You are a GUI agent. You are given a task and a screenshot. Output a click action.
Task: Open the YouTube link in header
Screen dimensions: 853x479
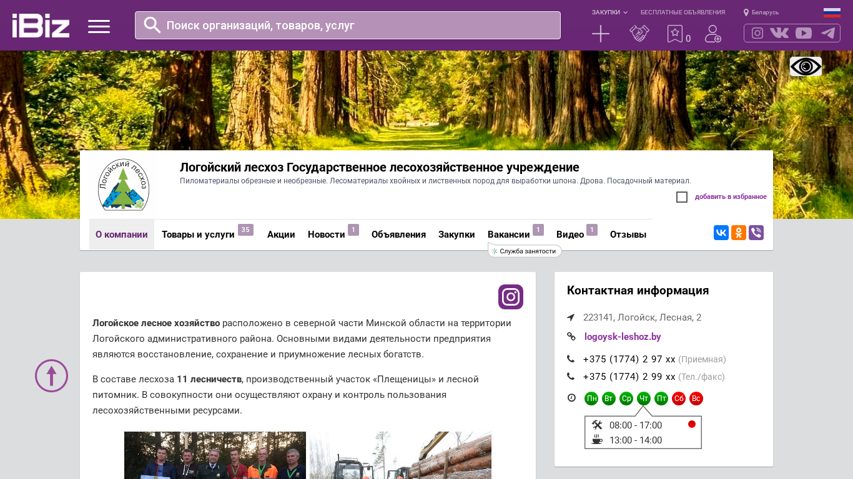point(804,33)
